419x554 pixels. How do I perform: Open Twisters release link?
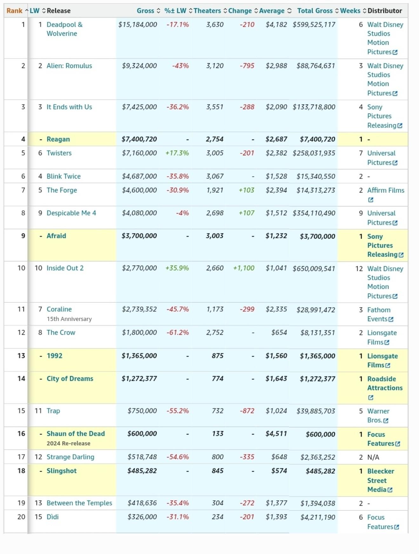click(59, 153)
